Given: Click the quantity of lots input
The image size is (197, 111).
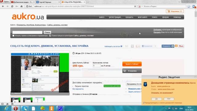Looking at the screenshot, I should coord(96,66).
